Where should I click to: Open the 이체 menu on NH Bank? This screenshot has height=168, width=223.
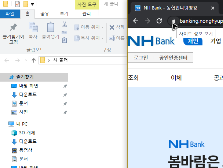(176, 78)
